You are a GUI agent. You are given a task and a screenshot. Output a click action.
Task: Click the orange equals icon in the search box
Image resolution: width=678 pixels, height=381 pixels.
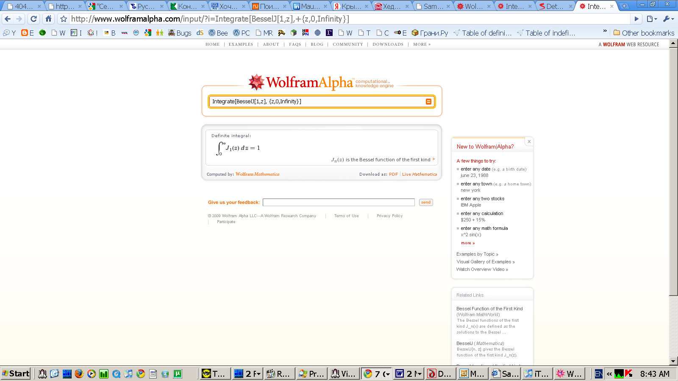click(428, 102)
